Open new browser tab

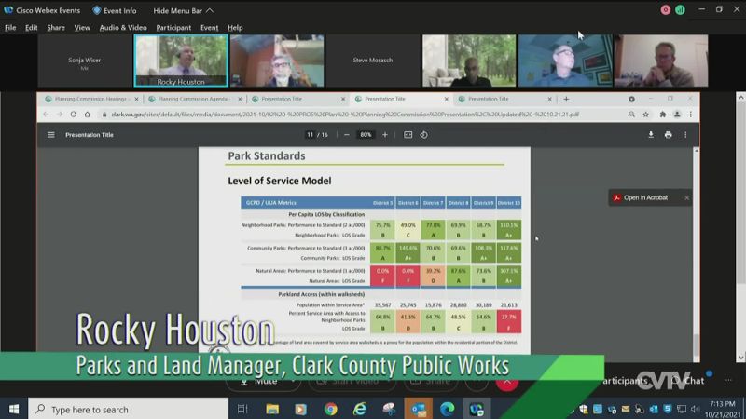point(566,99)
